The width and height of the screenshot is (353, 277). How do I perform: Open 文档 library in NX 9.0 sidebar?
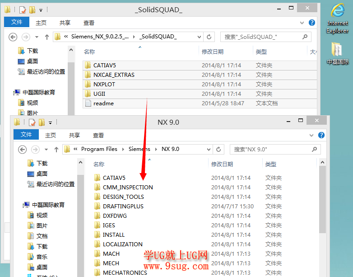tap(37, 236)
